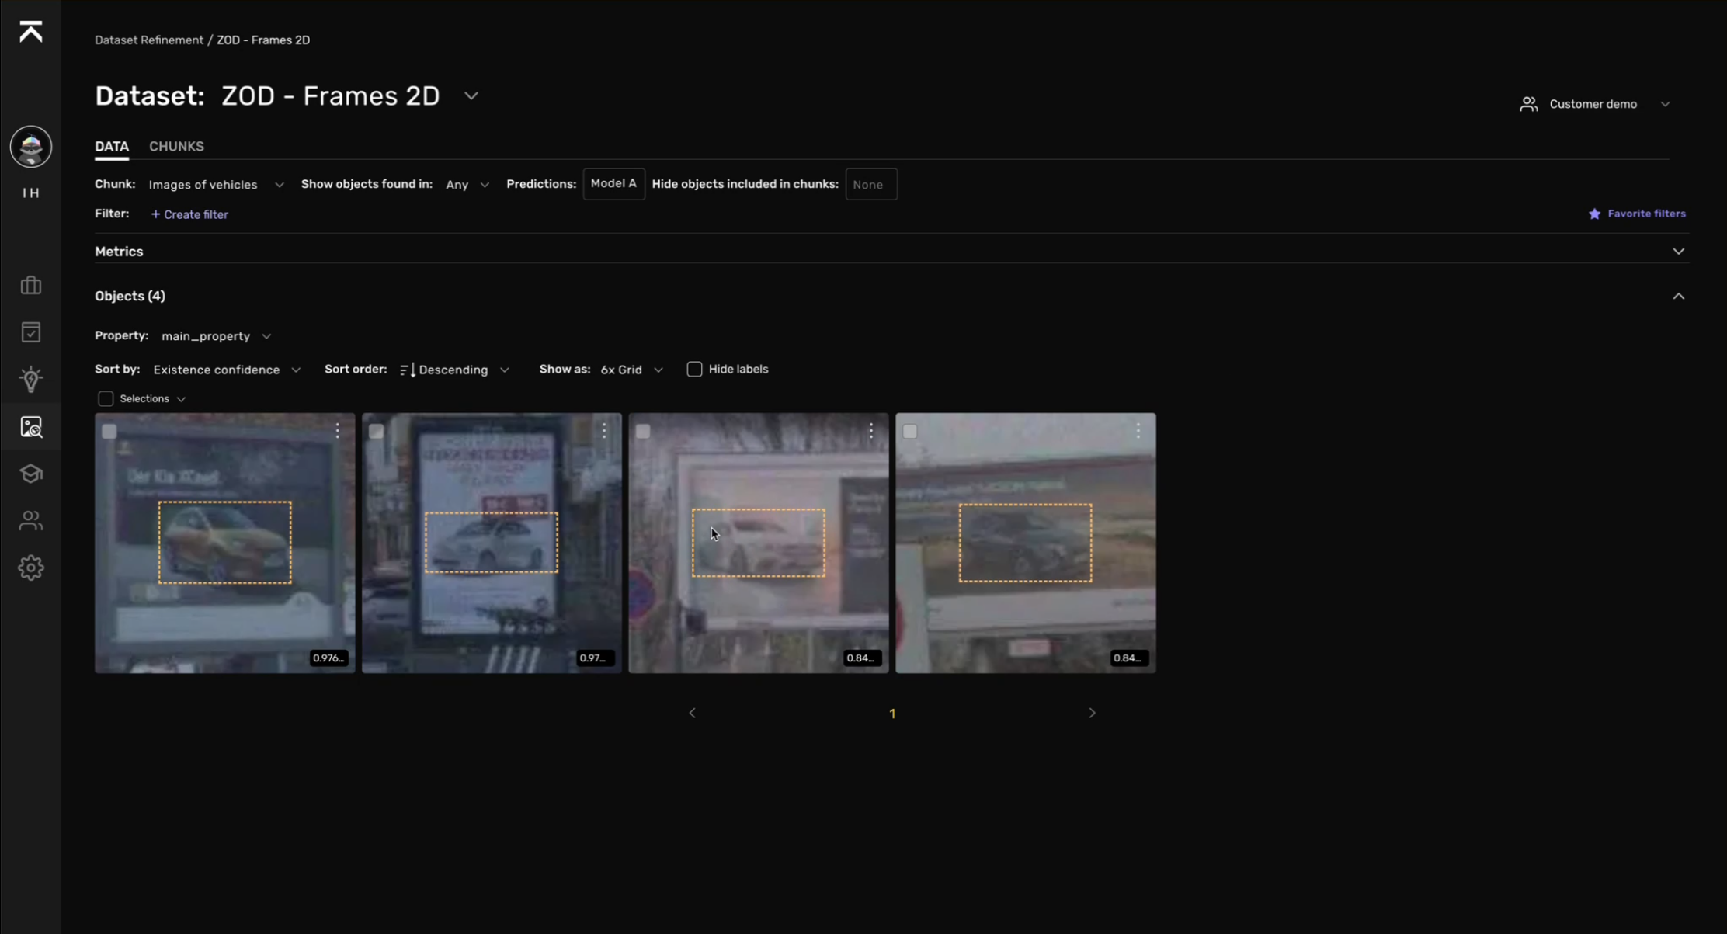Check the first image thumbnail checkbox

pyautogui.click(x=109, y=430)
